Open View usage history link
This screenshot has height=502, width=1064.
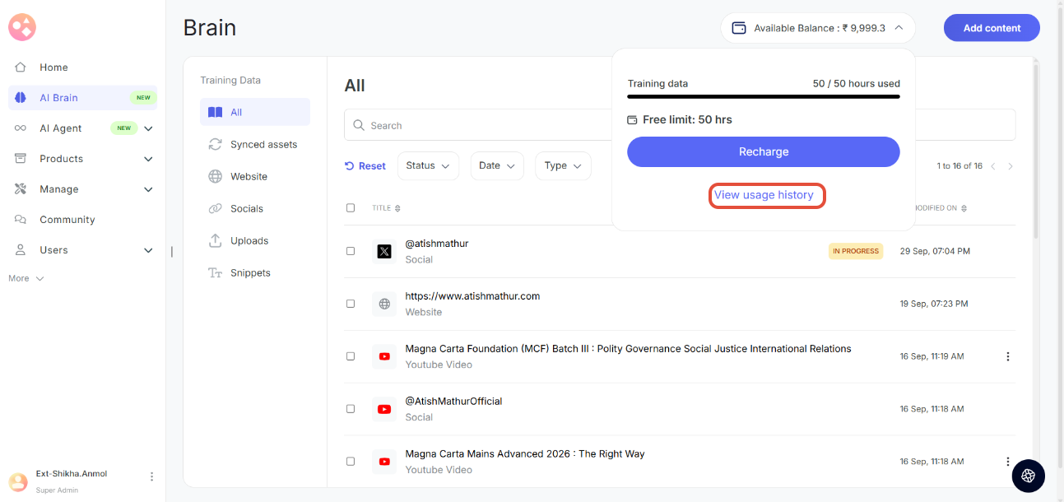(764, 195)
